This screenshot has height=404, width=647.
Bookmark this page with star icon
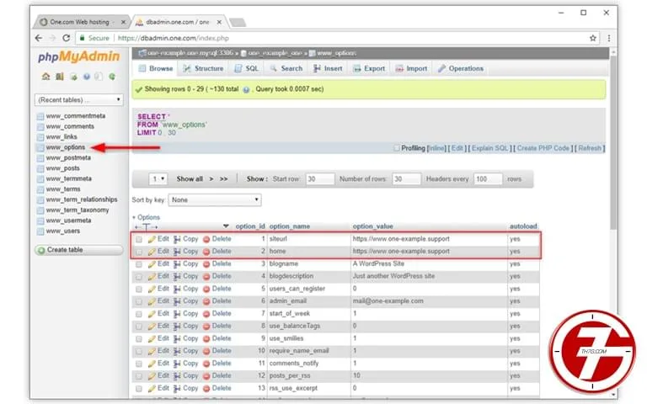tap(593, 38)
